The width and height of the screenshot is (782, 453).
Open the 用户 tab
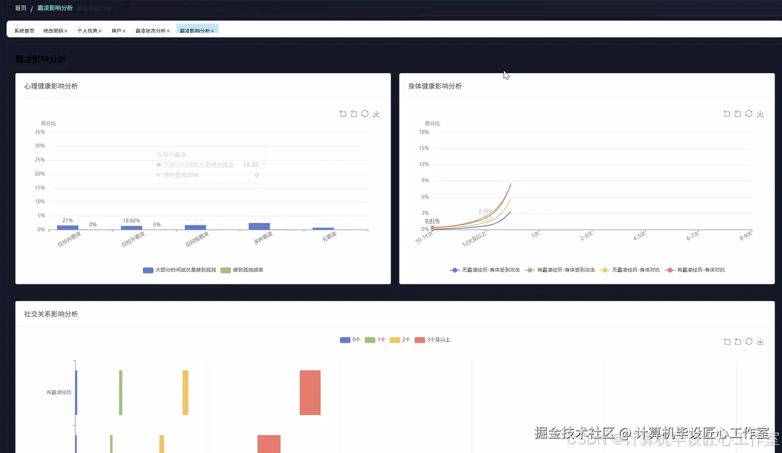tap(116, 31)
